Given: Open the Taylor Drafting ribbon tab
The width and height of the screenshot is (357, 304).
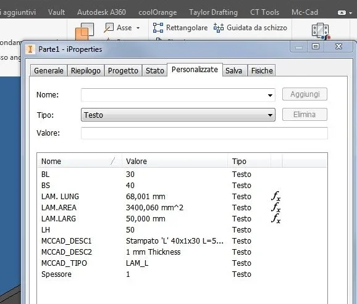Looking at the screenshot, I should pos(213,12).
